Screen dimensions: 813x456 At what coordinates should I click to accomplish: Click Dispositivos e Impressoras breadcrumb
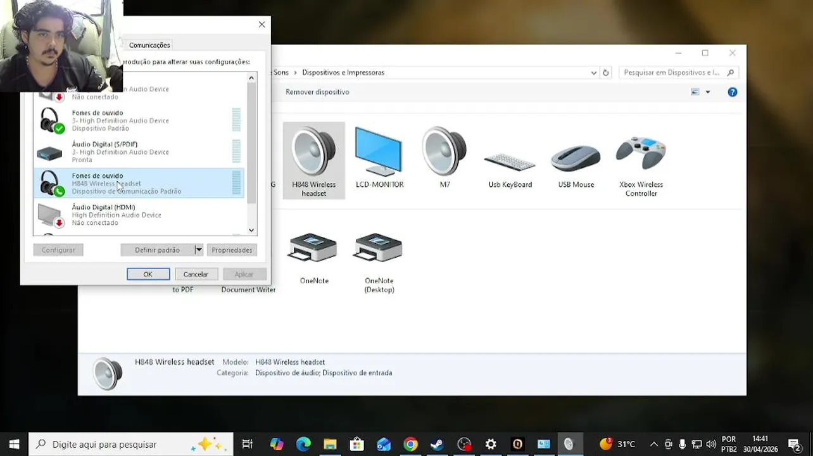[x=343, y=73]
